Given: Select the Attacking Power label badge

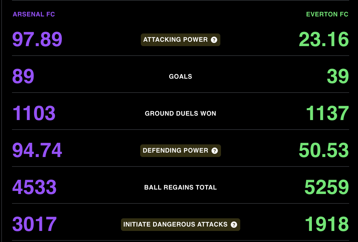Looking at the screenshot, I should tap(181, 40).
